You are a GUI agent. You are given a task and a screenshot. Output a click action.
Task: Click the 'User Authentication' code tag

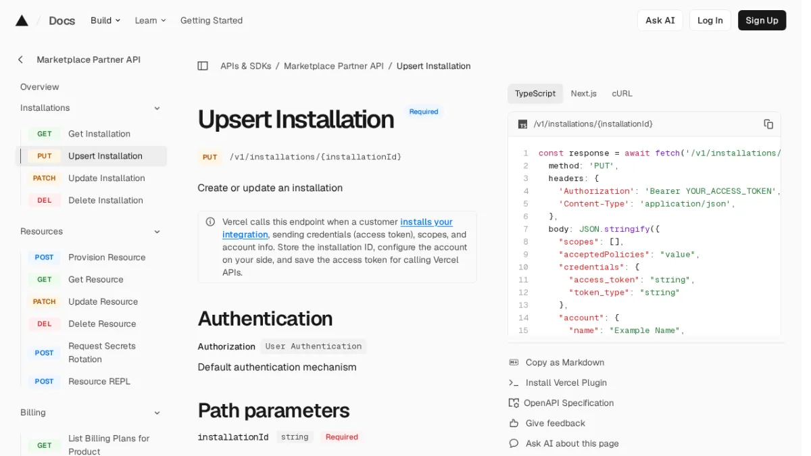pos(314,347)
